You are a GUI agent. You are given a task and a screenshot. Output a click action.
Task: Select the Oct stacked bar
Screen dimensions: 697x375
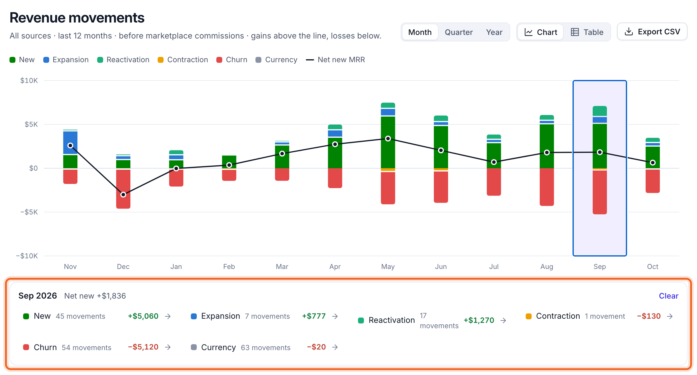pyautogui.click(x=653, y=165)
